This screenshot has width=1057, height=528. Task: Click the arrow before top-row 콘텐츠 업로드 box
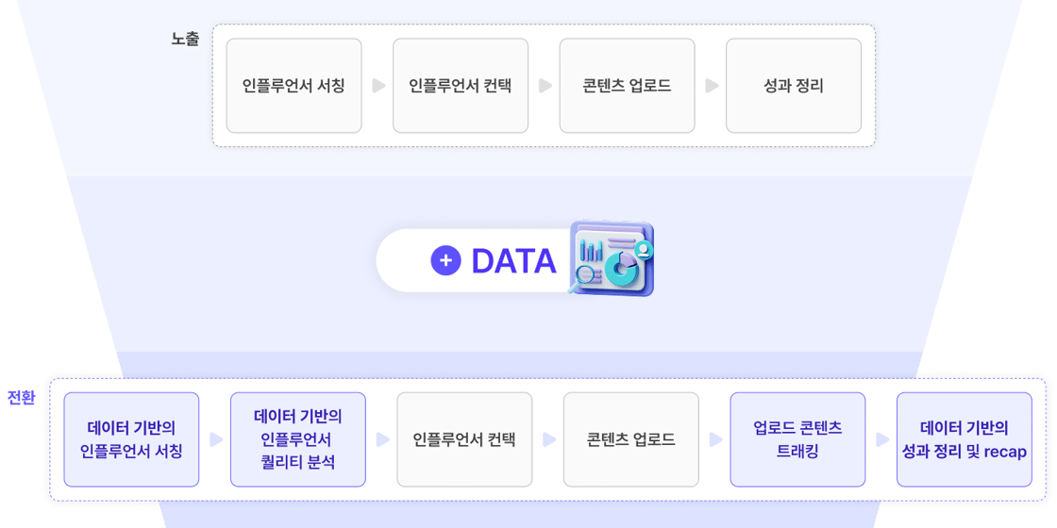545,86
